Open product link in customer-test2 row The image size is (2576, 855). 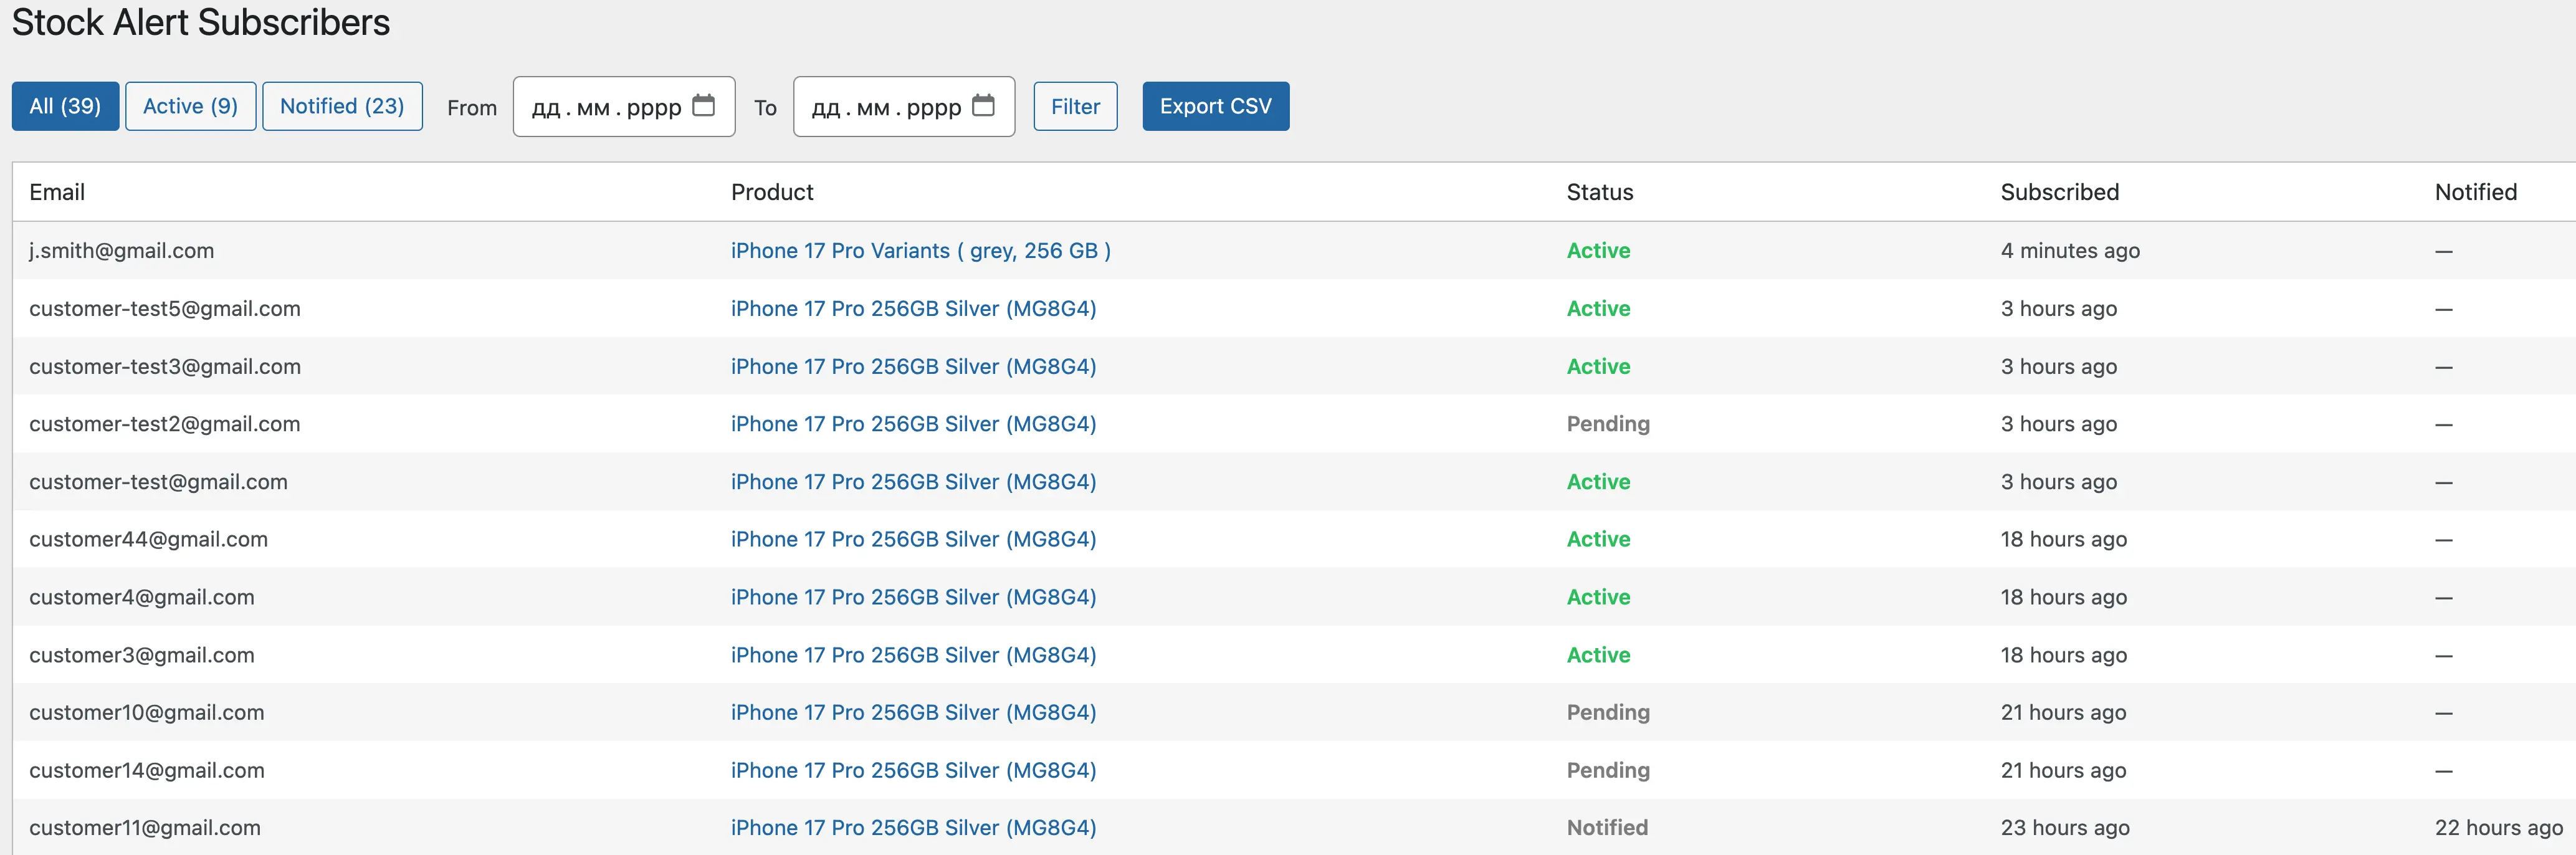tap(913, 423)
